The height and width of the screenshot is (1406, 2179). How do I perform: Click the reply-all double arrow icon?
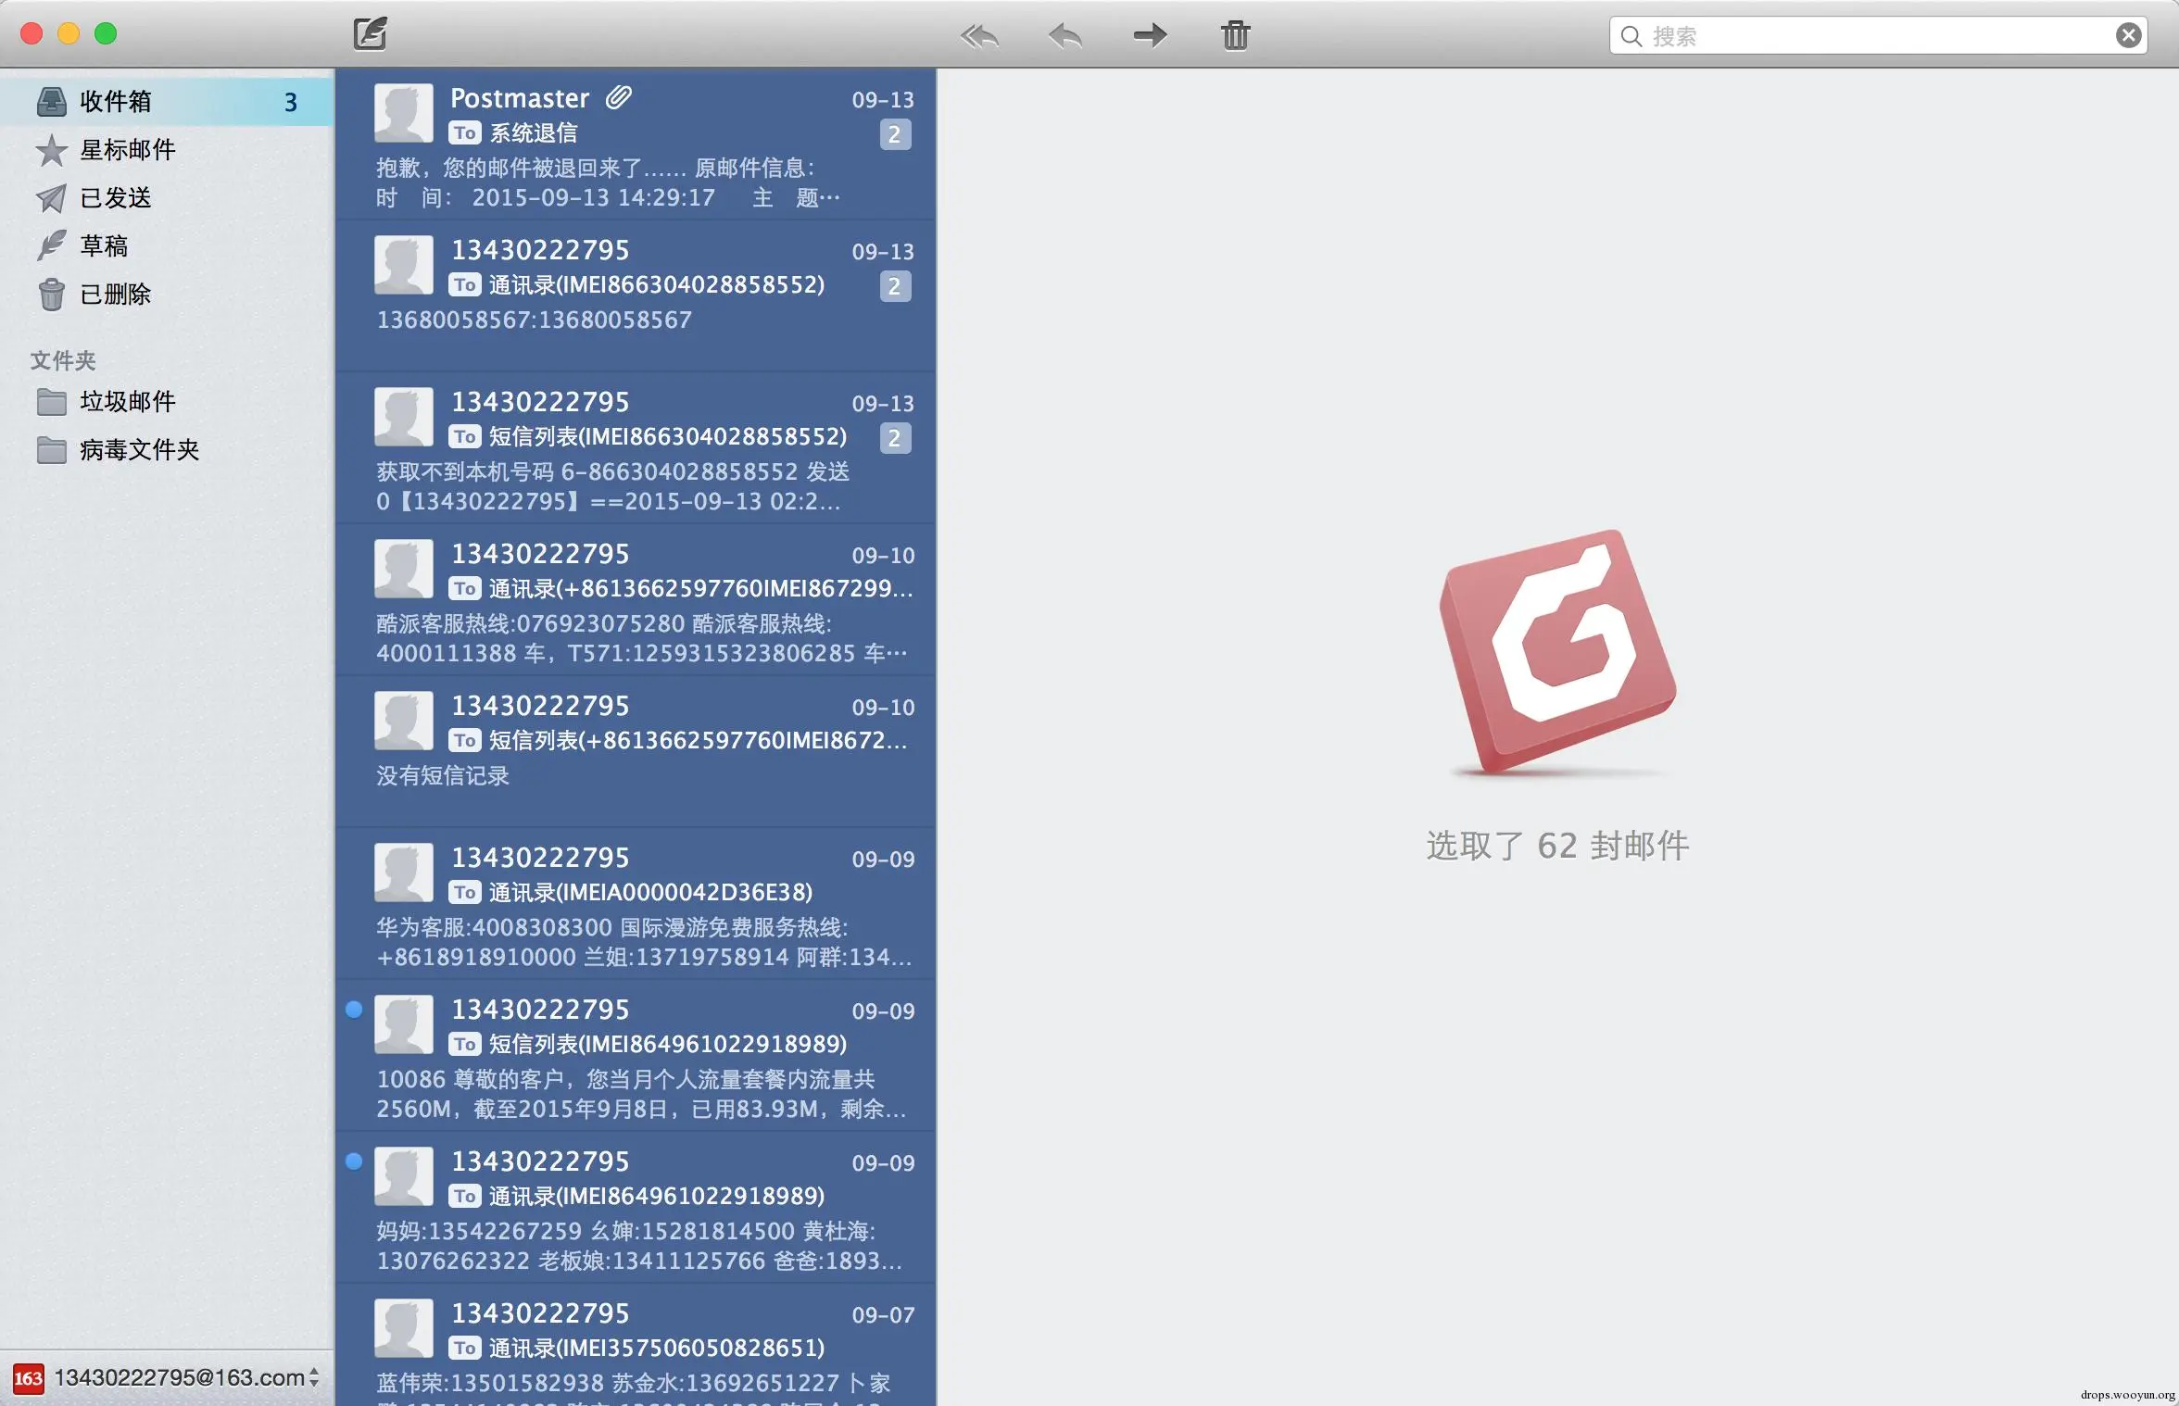point(979,36)
